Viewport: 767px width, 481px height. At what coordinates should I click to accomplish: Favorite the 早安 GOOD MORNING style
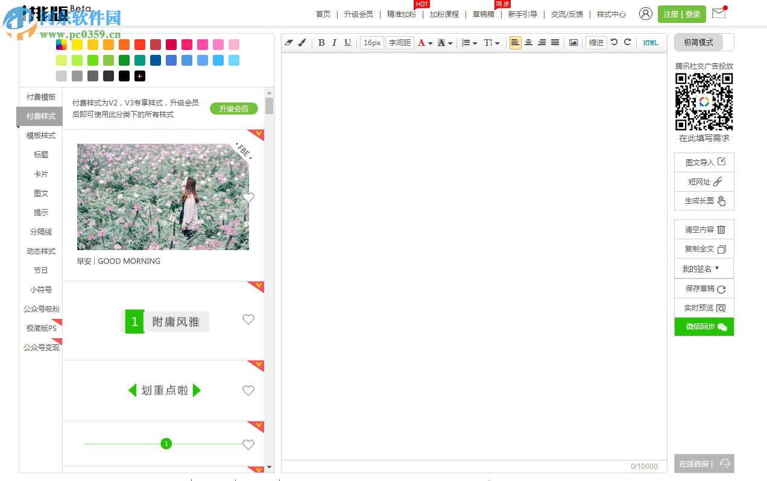point(248,198)
